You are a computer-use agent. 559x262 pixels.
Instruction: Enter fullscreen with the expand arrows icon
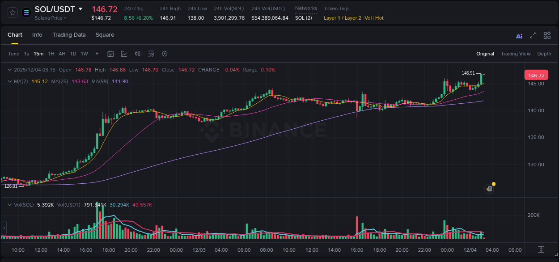(x=532, y=35)
